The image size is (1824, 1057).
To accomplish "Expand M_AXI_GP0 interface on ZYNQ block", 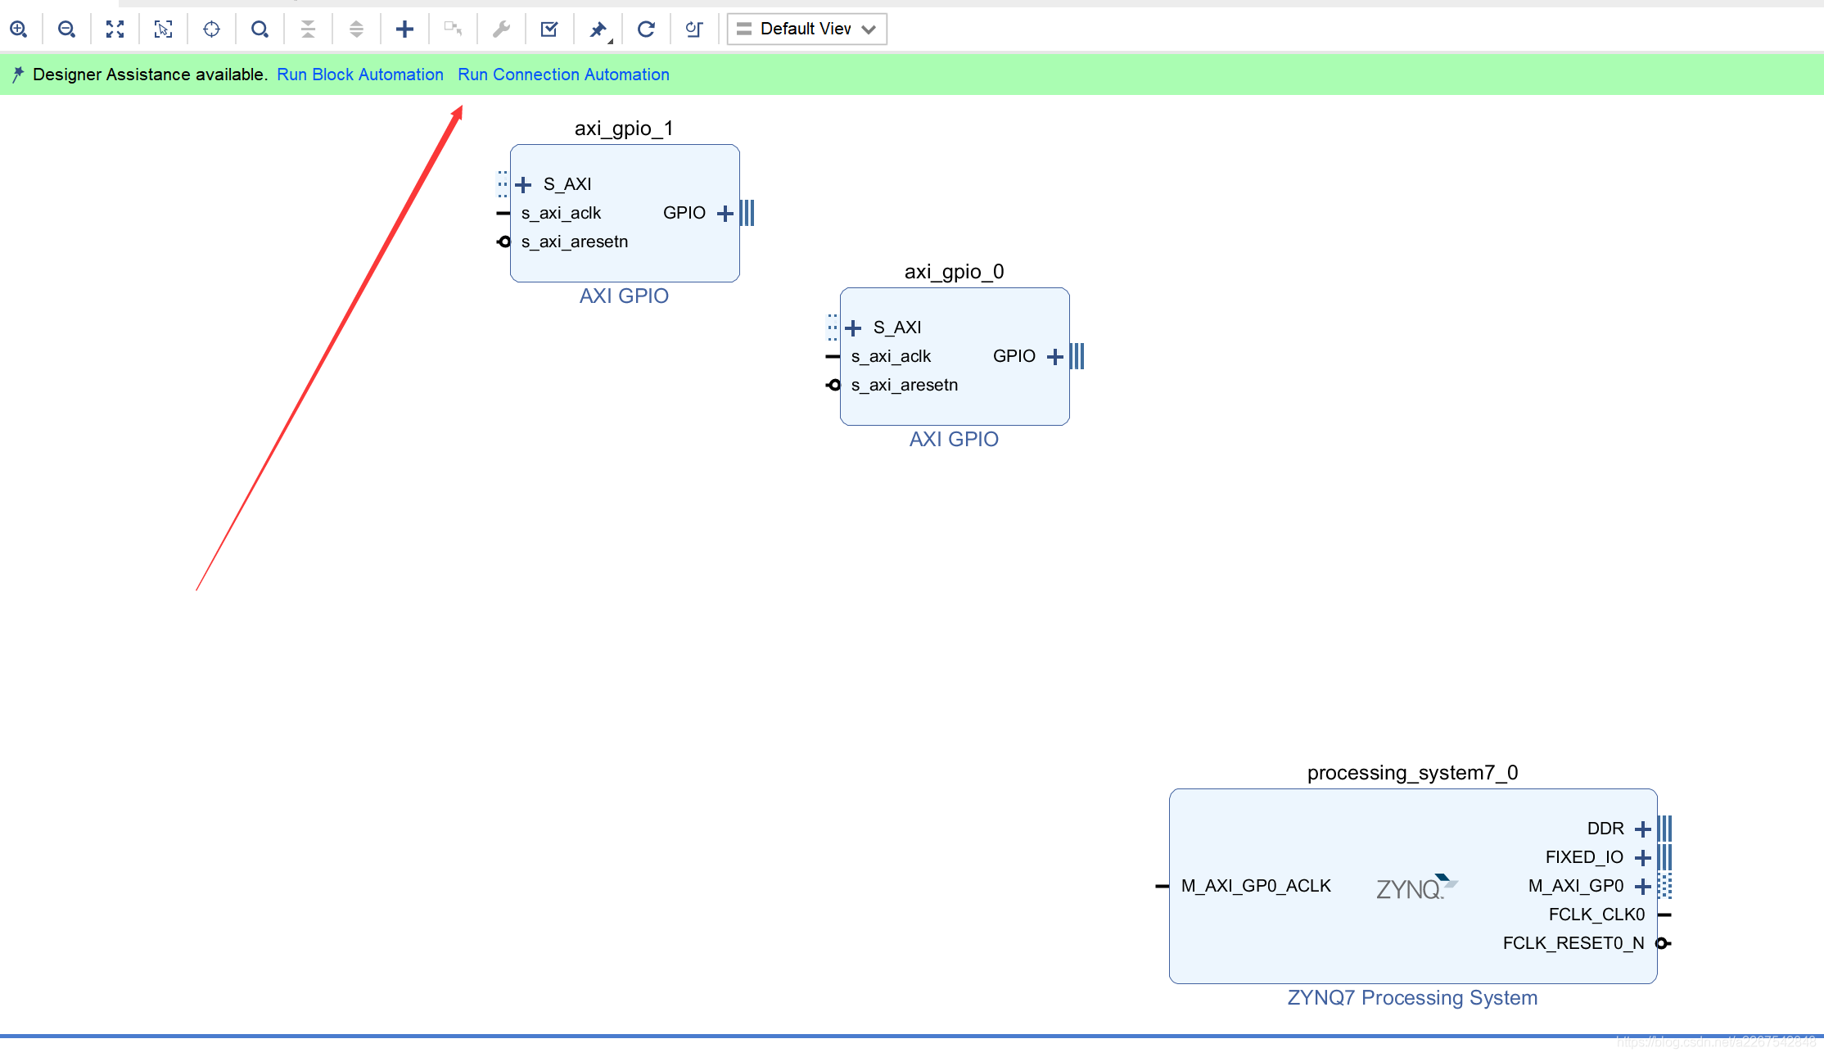I will 1642,886.
